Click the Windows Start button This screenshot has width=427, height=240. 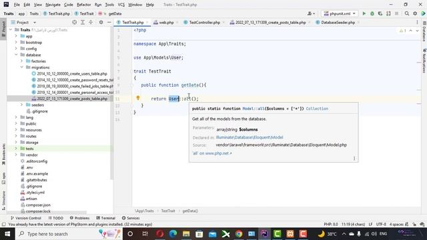(x=7, y=234)
